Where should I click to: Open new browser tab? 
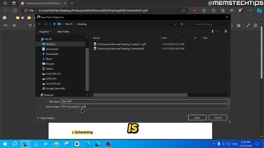[x=72, y=3]
